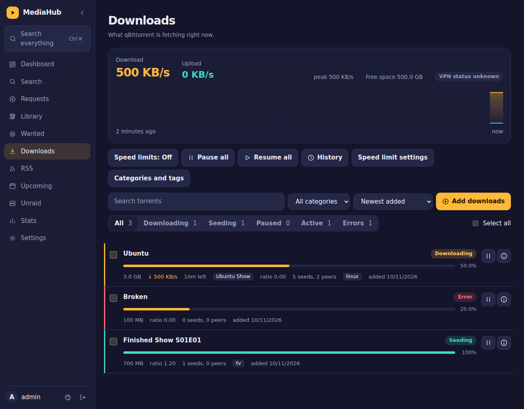Open info for the Ubuntu torrent
This screenshot has height=409, width=524.
point(504,256)
